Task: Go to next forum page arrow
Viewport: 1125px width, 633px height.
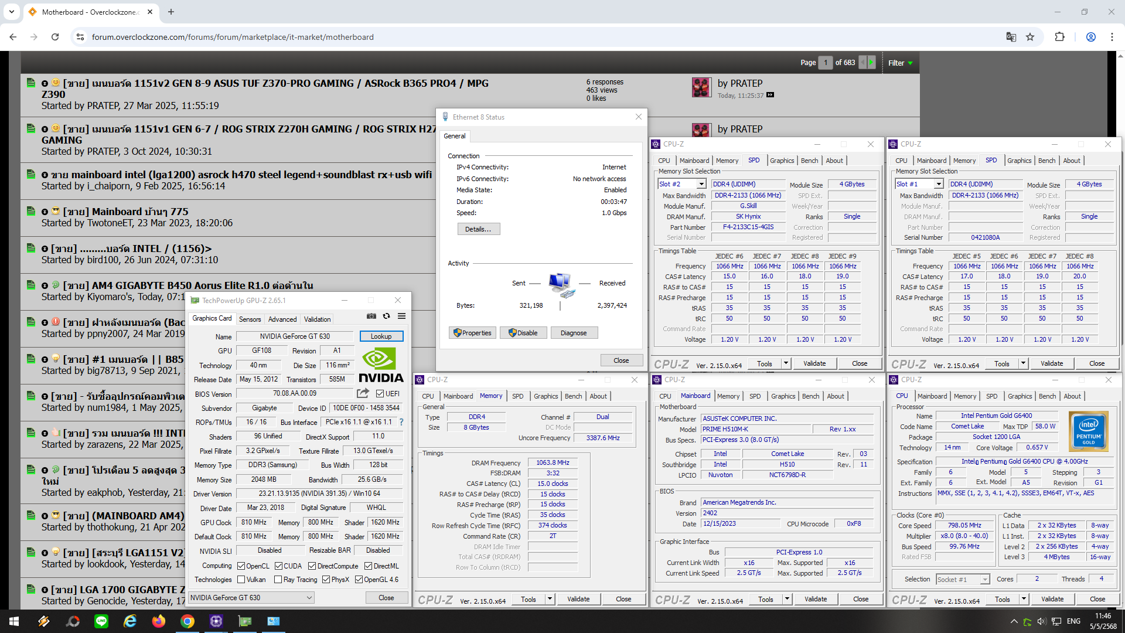Action: pos(871,63)
